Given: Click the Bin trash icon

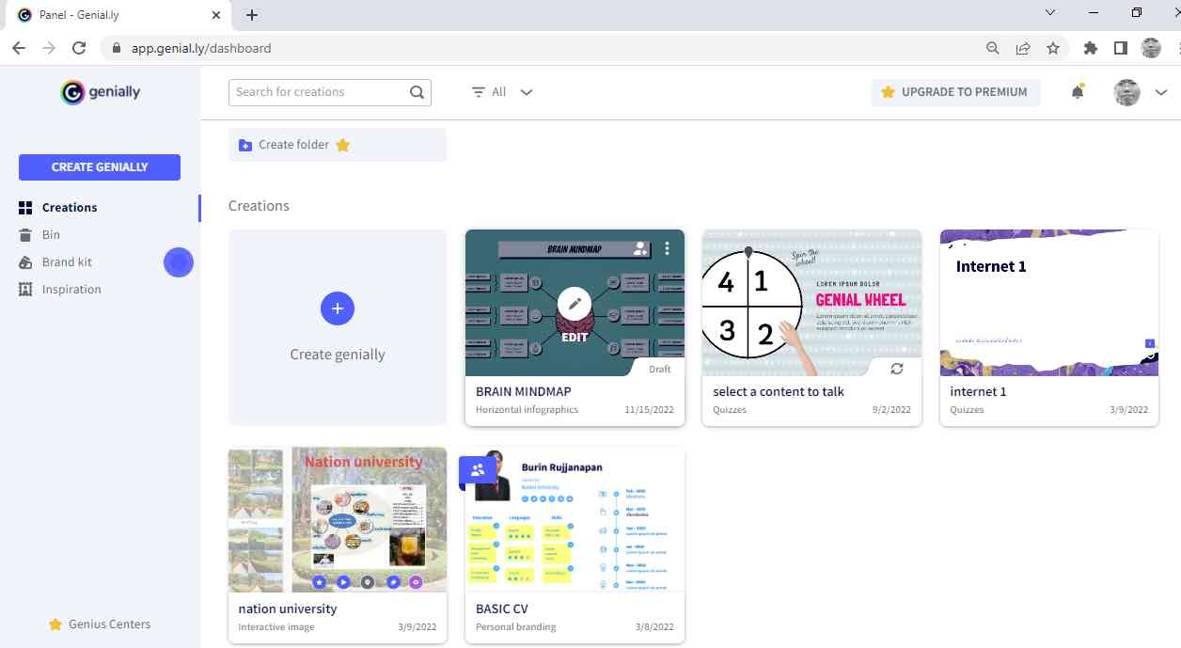Looking at the screenshot, I should 25,235.
